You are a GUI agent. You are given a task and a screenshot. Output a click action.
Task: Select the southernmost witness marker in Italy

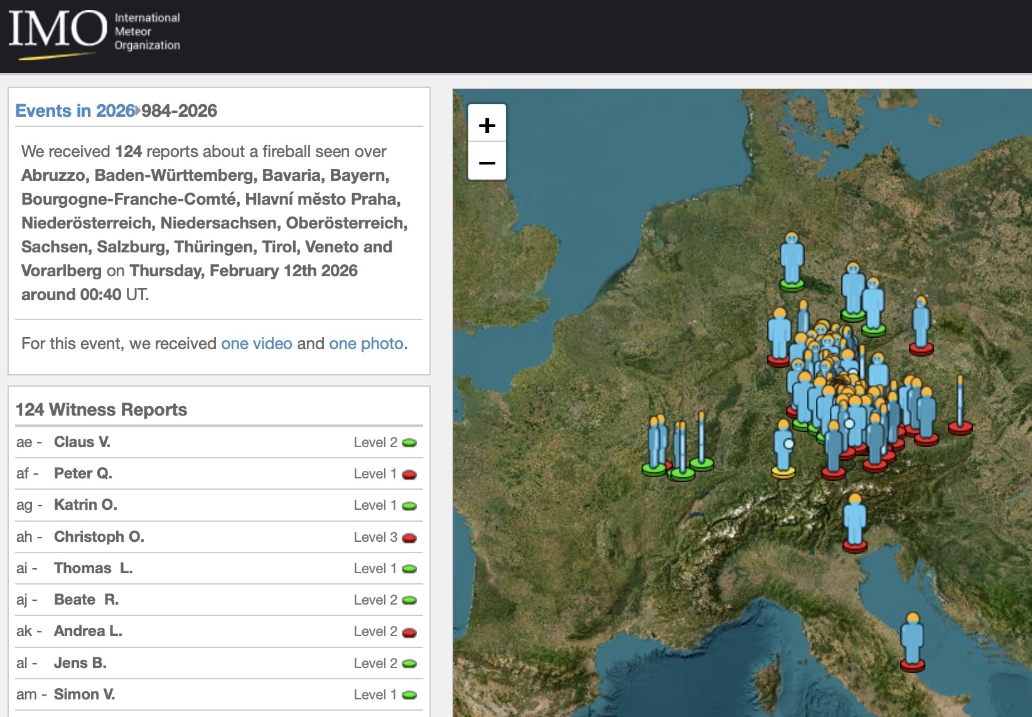click(912, 640)
